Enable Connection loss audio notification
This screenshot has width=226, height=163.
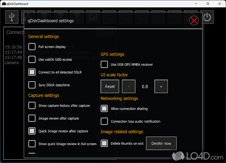coord(104,121)
